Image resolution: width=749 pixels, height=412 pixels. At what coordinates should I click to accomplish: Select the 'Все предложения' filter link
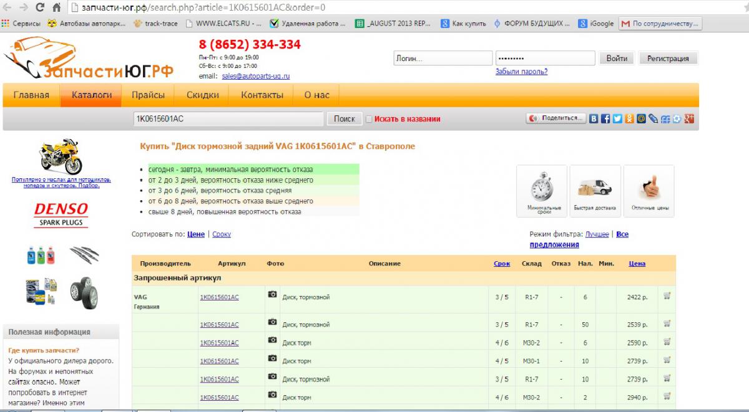pos(579,240)
